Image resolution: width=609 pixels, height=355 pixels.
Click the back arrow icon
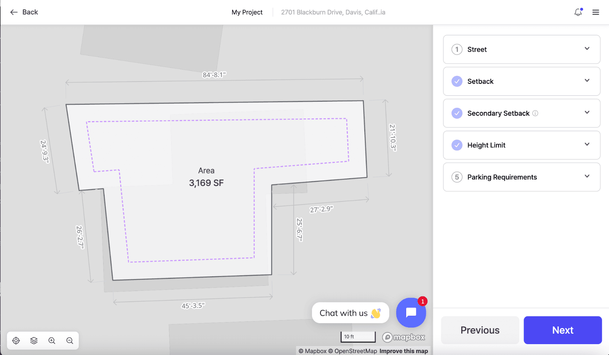point(14,12)
